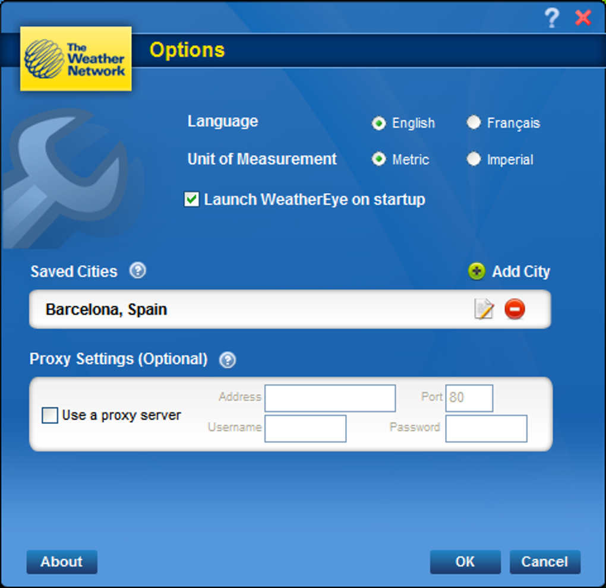Click the Port field showing 80

(469, 398)
